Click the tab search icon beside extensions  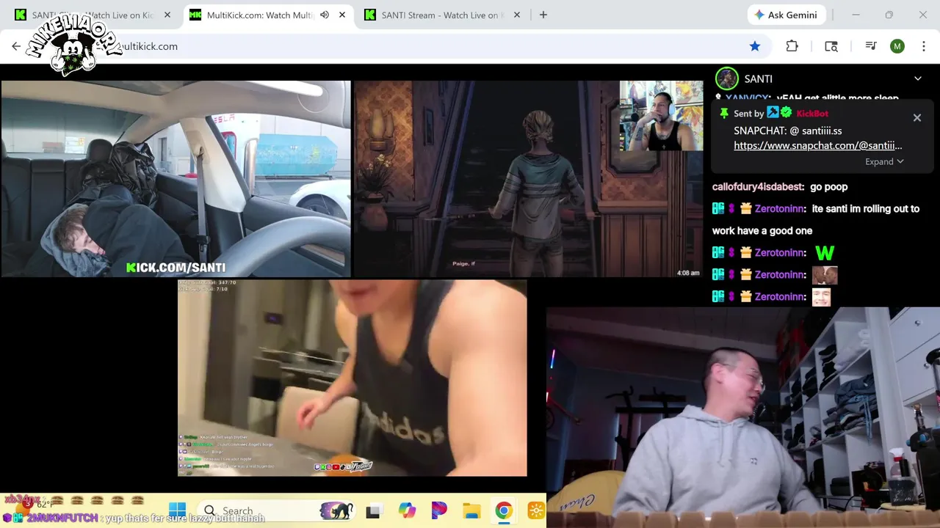(x=831, y=46)
